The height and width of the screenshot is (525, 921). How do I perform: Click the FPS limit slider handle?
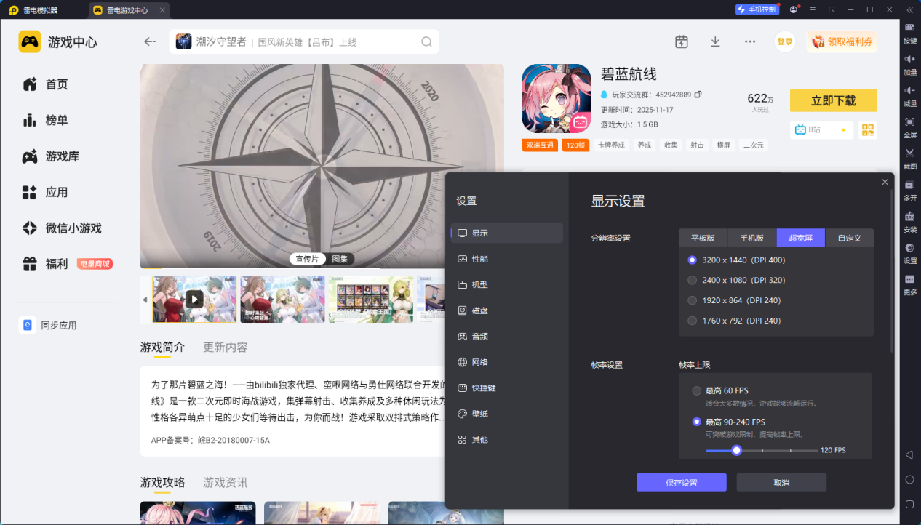736,450
